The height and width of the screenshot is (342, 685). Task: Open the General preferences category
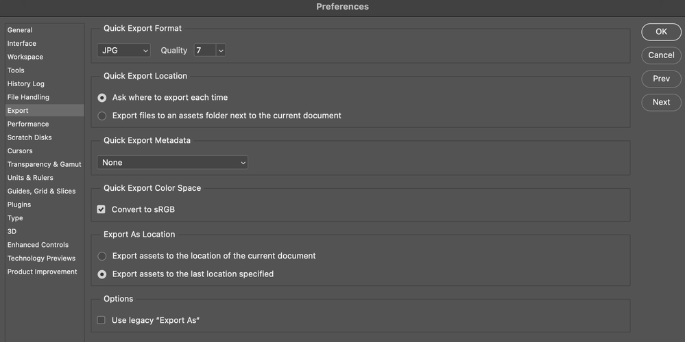[20, 30]
